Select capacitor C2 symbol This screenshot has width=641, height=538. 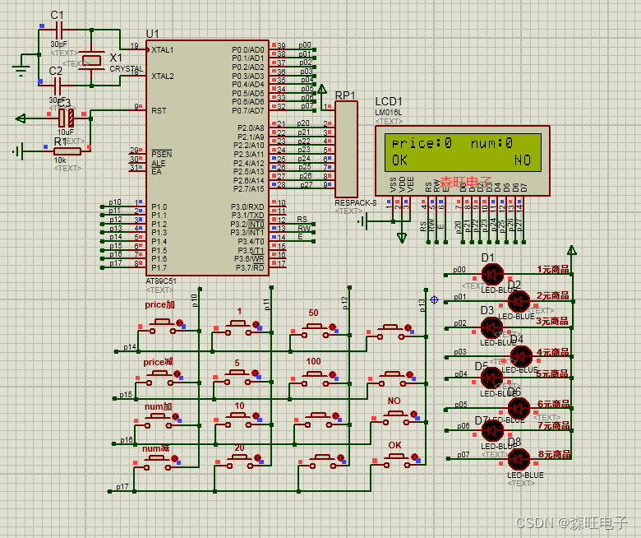[58, 86]
